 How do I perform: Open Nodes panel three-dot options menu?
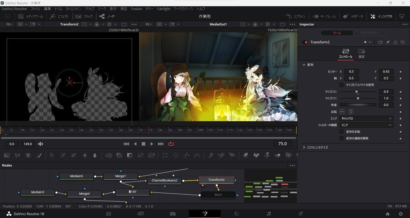coord(292,165)
